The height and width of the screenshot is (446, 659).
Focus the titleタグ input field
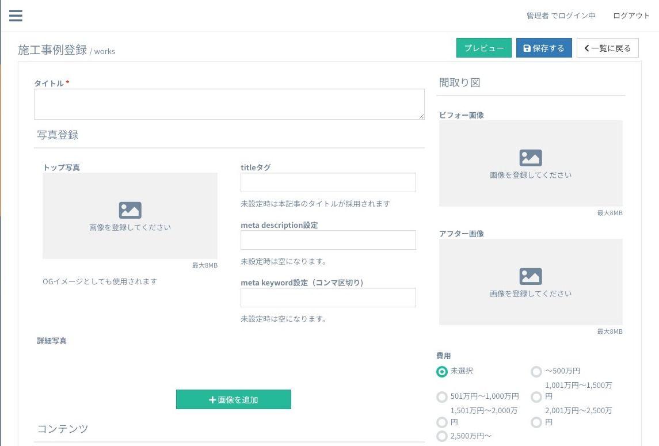pyautogui.click(x=328, y=182)
